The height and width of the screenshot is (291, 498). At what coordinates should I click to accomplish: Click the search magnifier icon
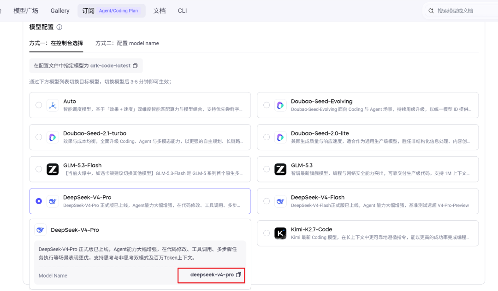(x=431, y=11)
